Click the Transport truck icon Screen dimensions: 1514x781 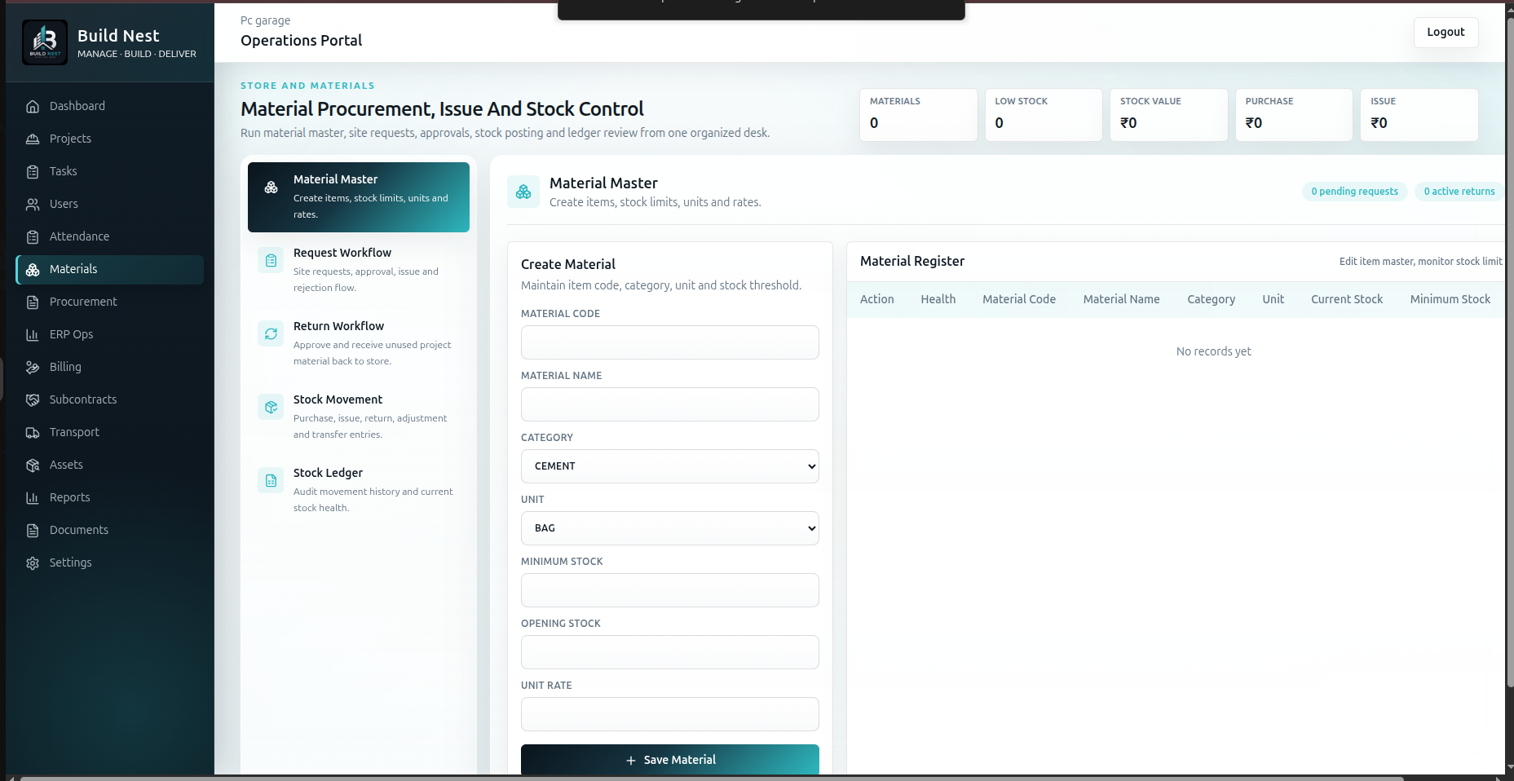pos(33,432)
